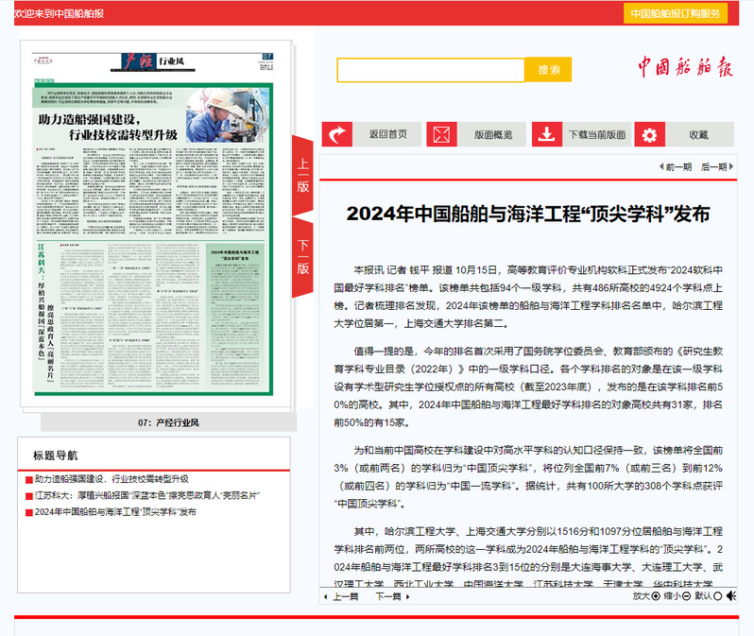754x636 pixels.
Task: Switch to previous page with 上一版 tab
Action: (x=303, y=174)
